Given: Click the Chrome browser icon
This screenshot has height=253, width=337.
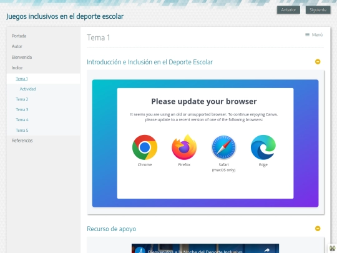Looking at the screenshot, I should pos(145,147).
